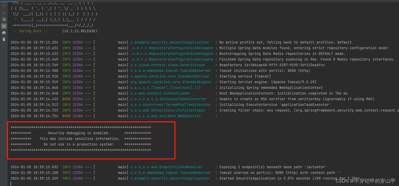The width and height of the screenshot is (399, 186).
Task: Click logger name 'o.apache.catalina.core.StandardService'
Action: tap(170, 76)
